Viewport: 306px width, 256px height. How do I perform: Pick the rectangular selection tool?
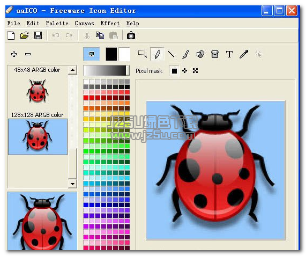pos(143,54)
